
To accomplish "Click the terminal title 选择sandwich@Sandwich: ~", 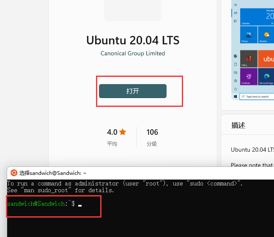I will [x=53, y=173].
